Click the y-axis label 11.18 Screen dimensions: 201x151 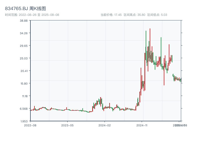[x=25, y=96]
